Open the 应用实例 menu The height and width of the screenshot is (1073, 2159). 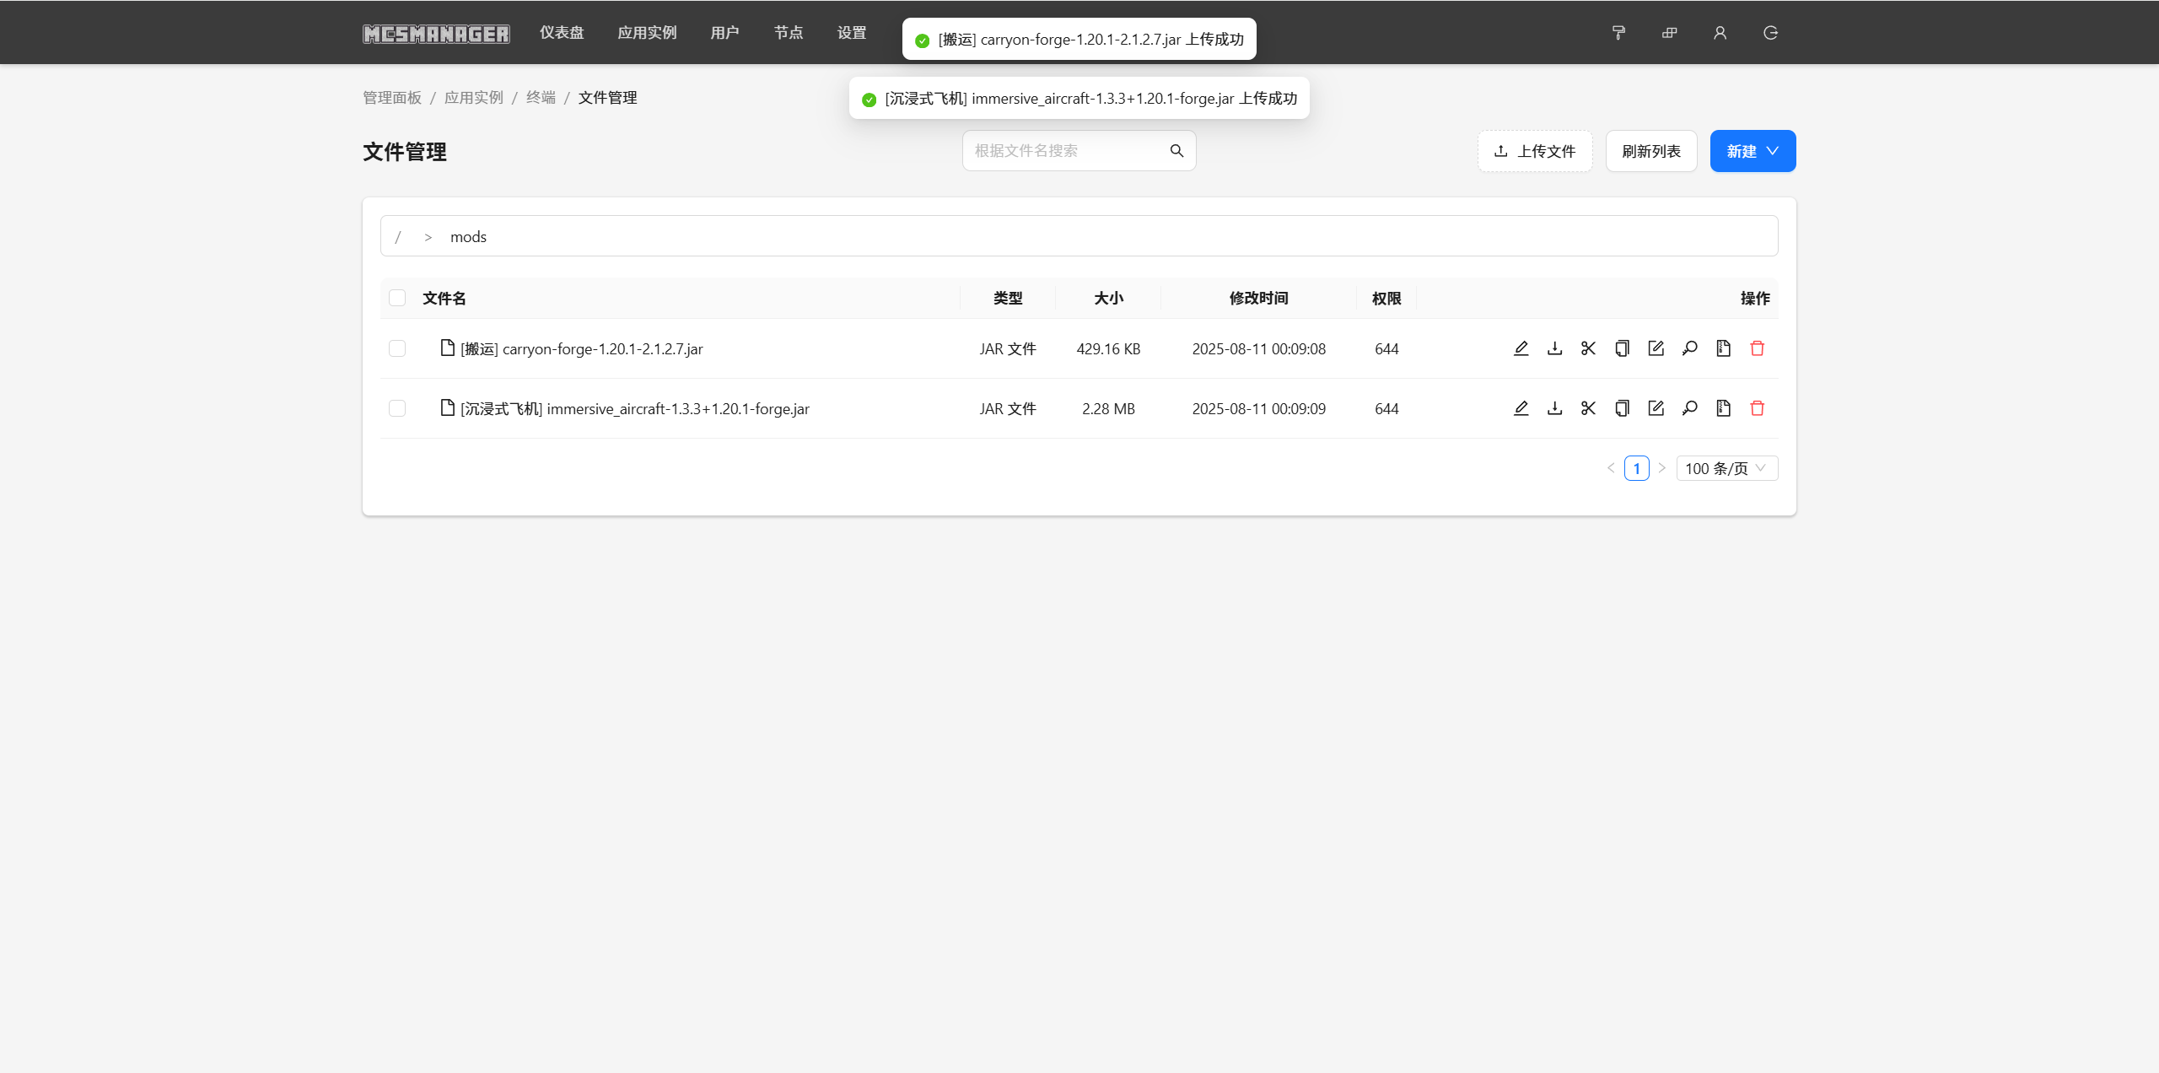click(647, 33)
